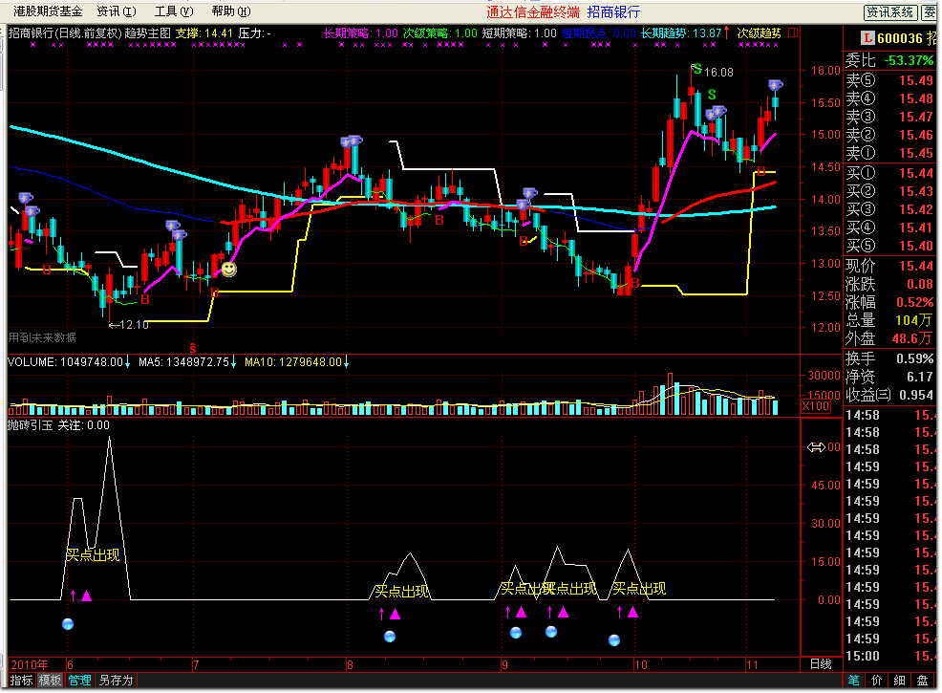Click the smiley face marker on the chart
Image resolution: width=942 pixels, height=693 pixels.
(x=229, y=269)
